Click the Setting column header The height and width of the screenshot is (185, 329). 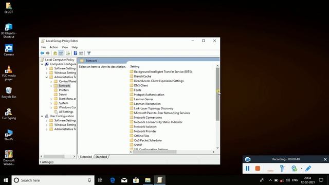[x=135, y=66]
